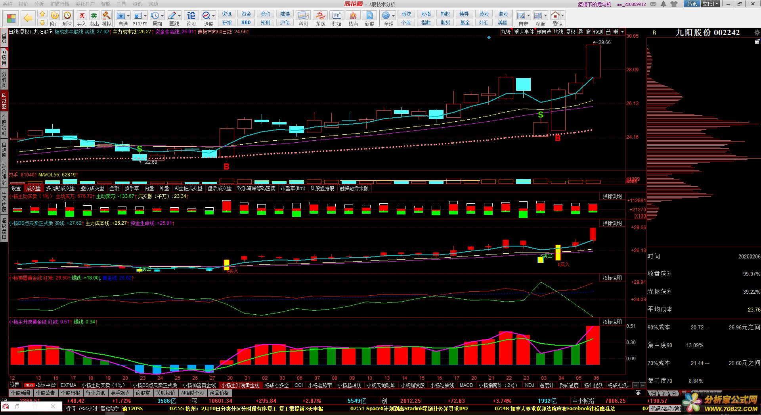
Task: Select the KDJ indicator tab
Action: (x=529, y=385)
